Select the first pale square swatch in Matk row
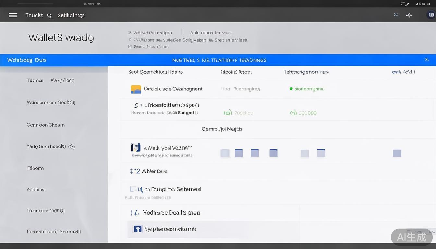The image size is (436, 249). coord(225,153)
